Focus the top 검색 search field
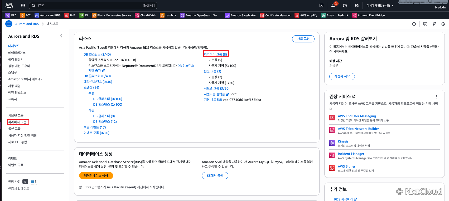 pyautogui.click(x=93, y=6)
